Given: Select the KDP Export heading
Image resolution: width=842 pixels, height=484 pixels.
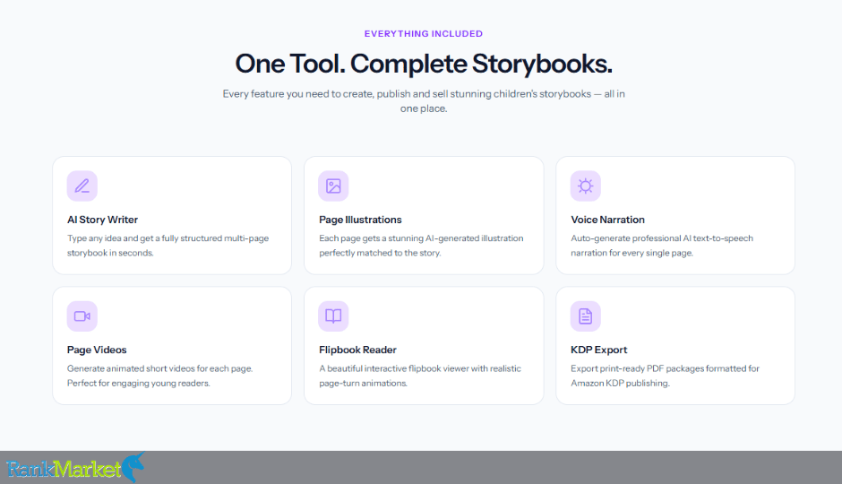Looking at the screenshot, I should [x=598, y=350].
